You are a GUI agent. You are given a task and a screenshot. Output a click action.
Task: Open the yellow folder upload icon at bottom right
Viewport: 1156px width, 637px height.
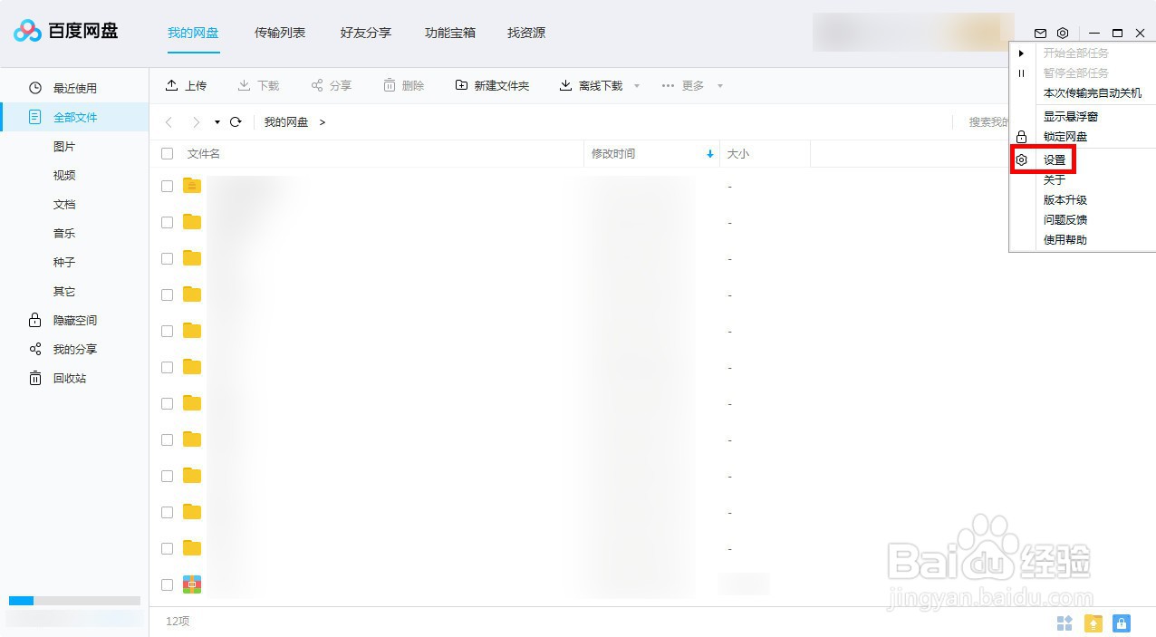[1093, 623]
